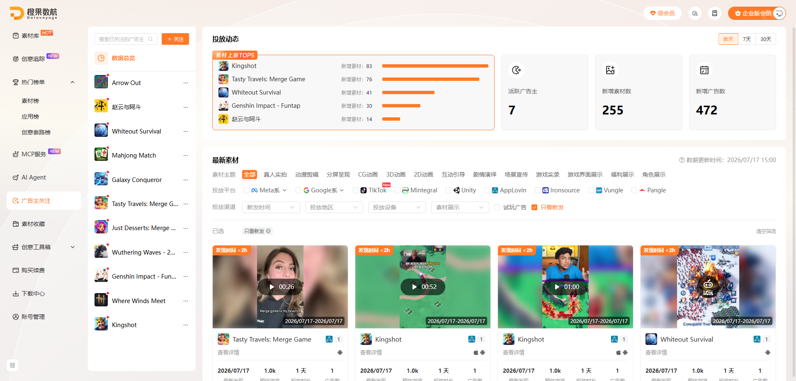This screenshot has height=381, width=796.
Task: Select the 7天 time range tab
Action: 747,39
